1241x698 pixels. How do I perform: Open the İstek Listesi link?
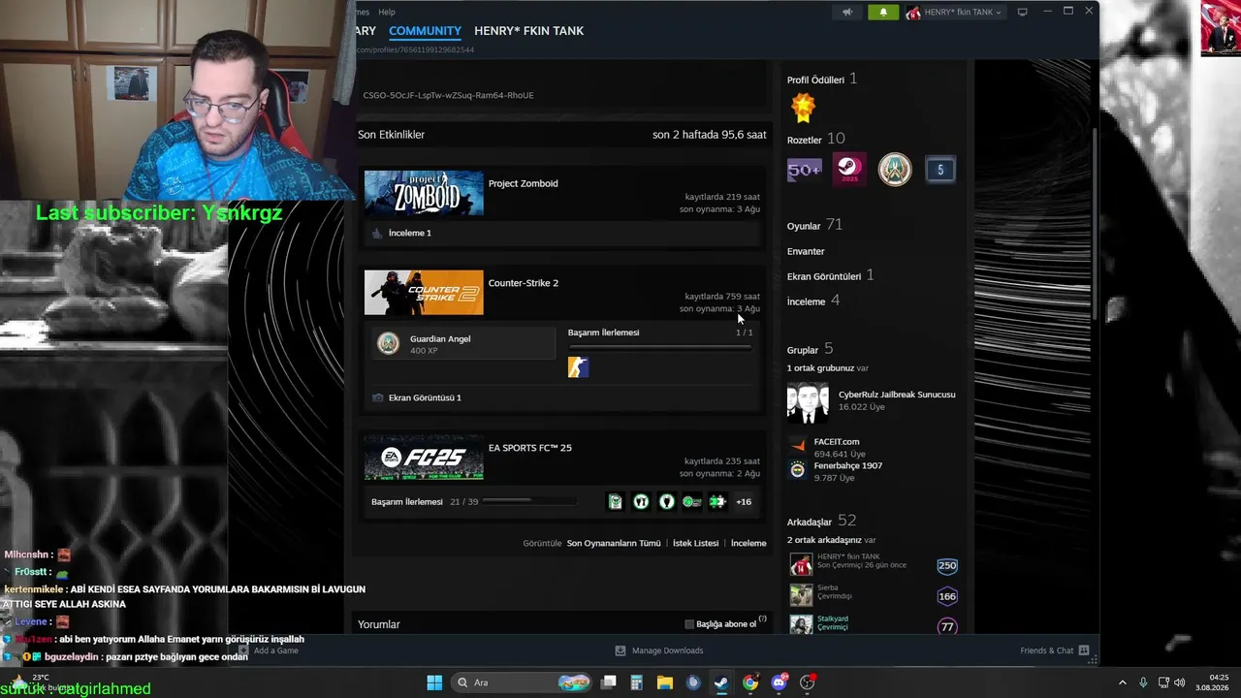(x=696, y=543)
